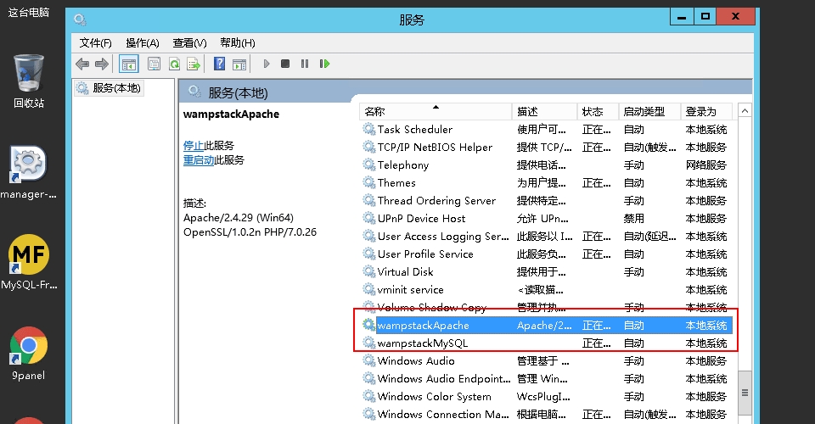Click the Back arrow in the toolbar
This screenshot has width=815, height=424.
click(x=82, y=64)
